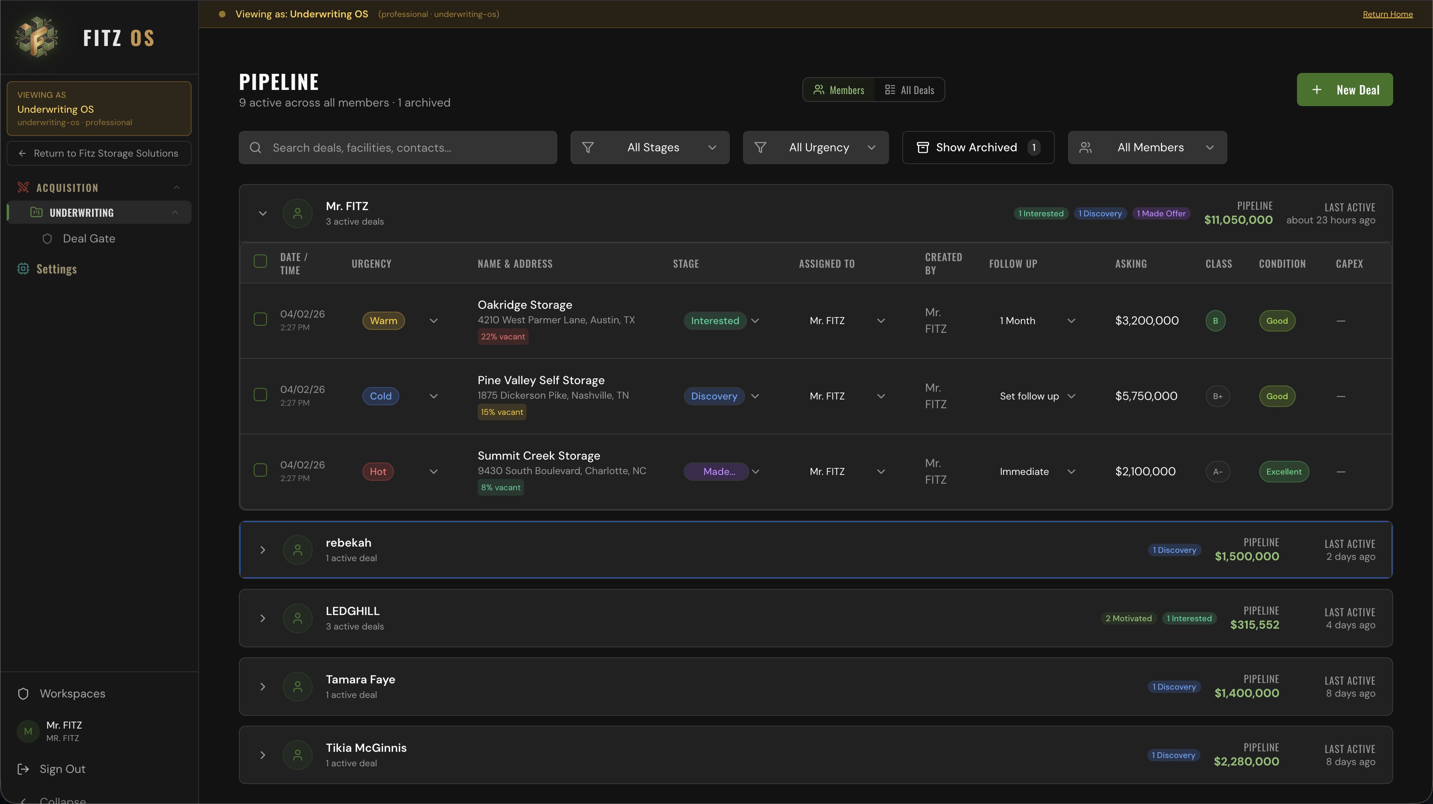Open the Settings gear icon
The height and width of the screenshot is (804, 1433).
[x=23, y=269]
